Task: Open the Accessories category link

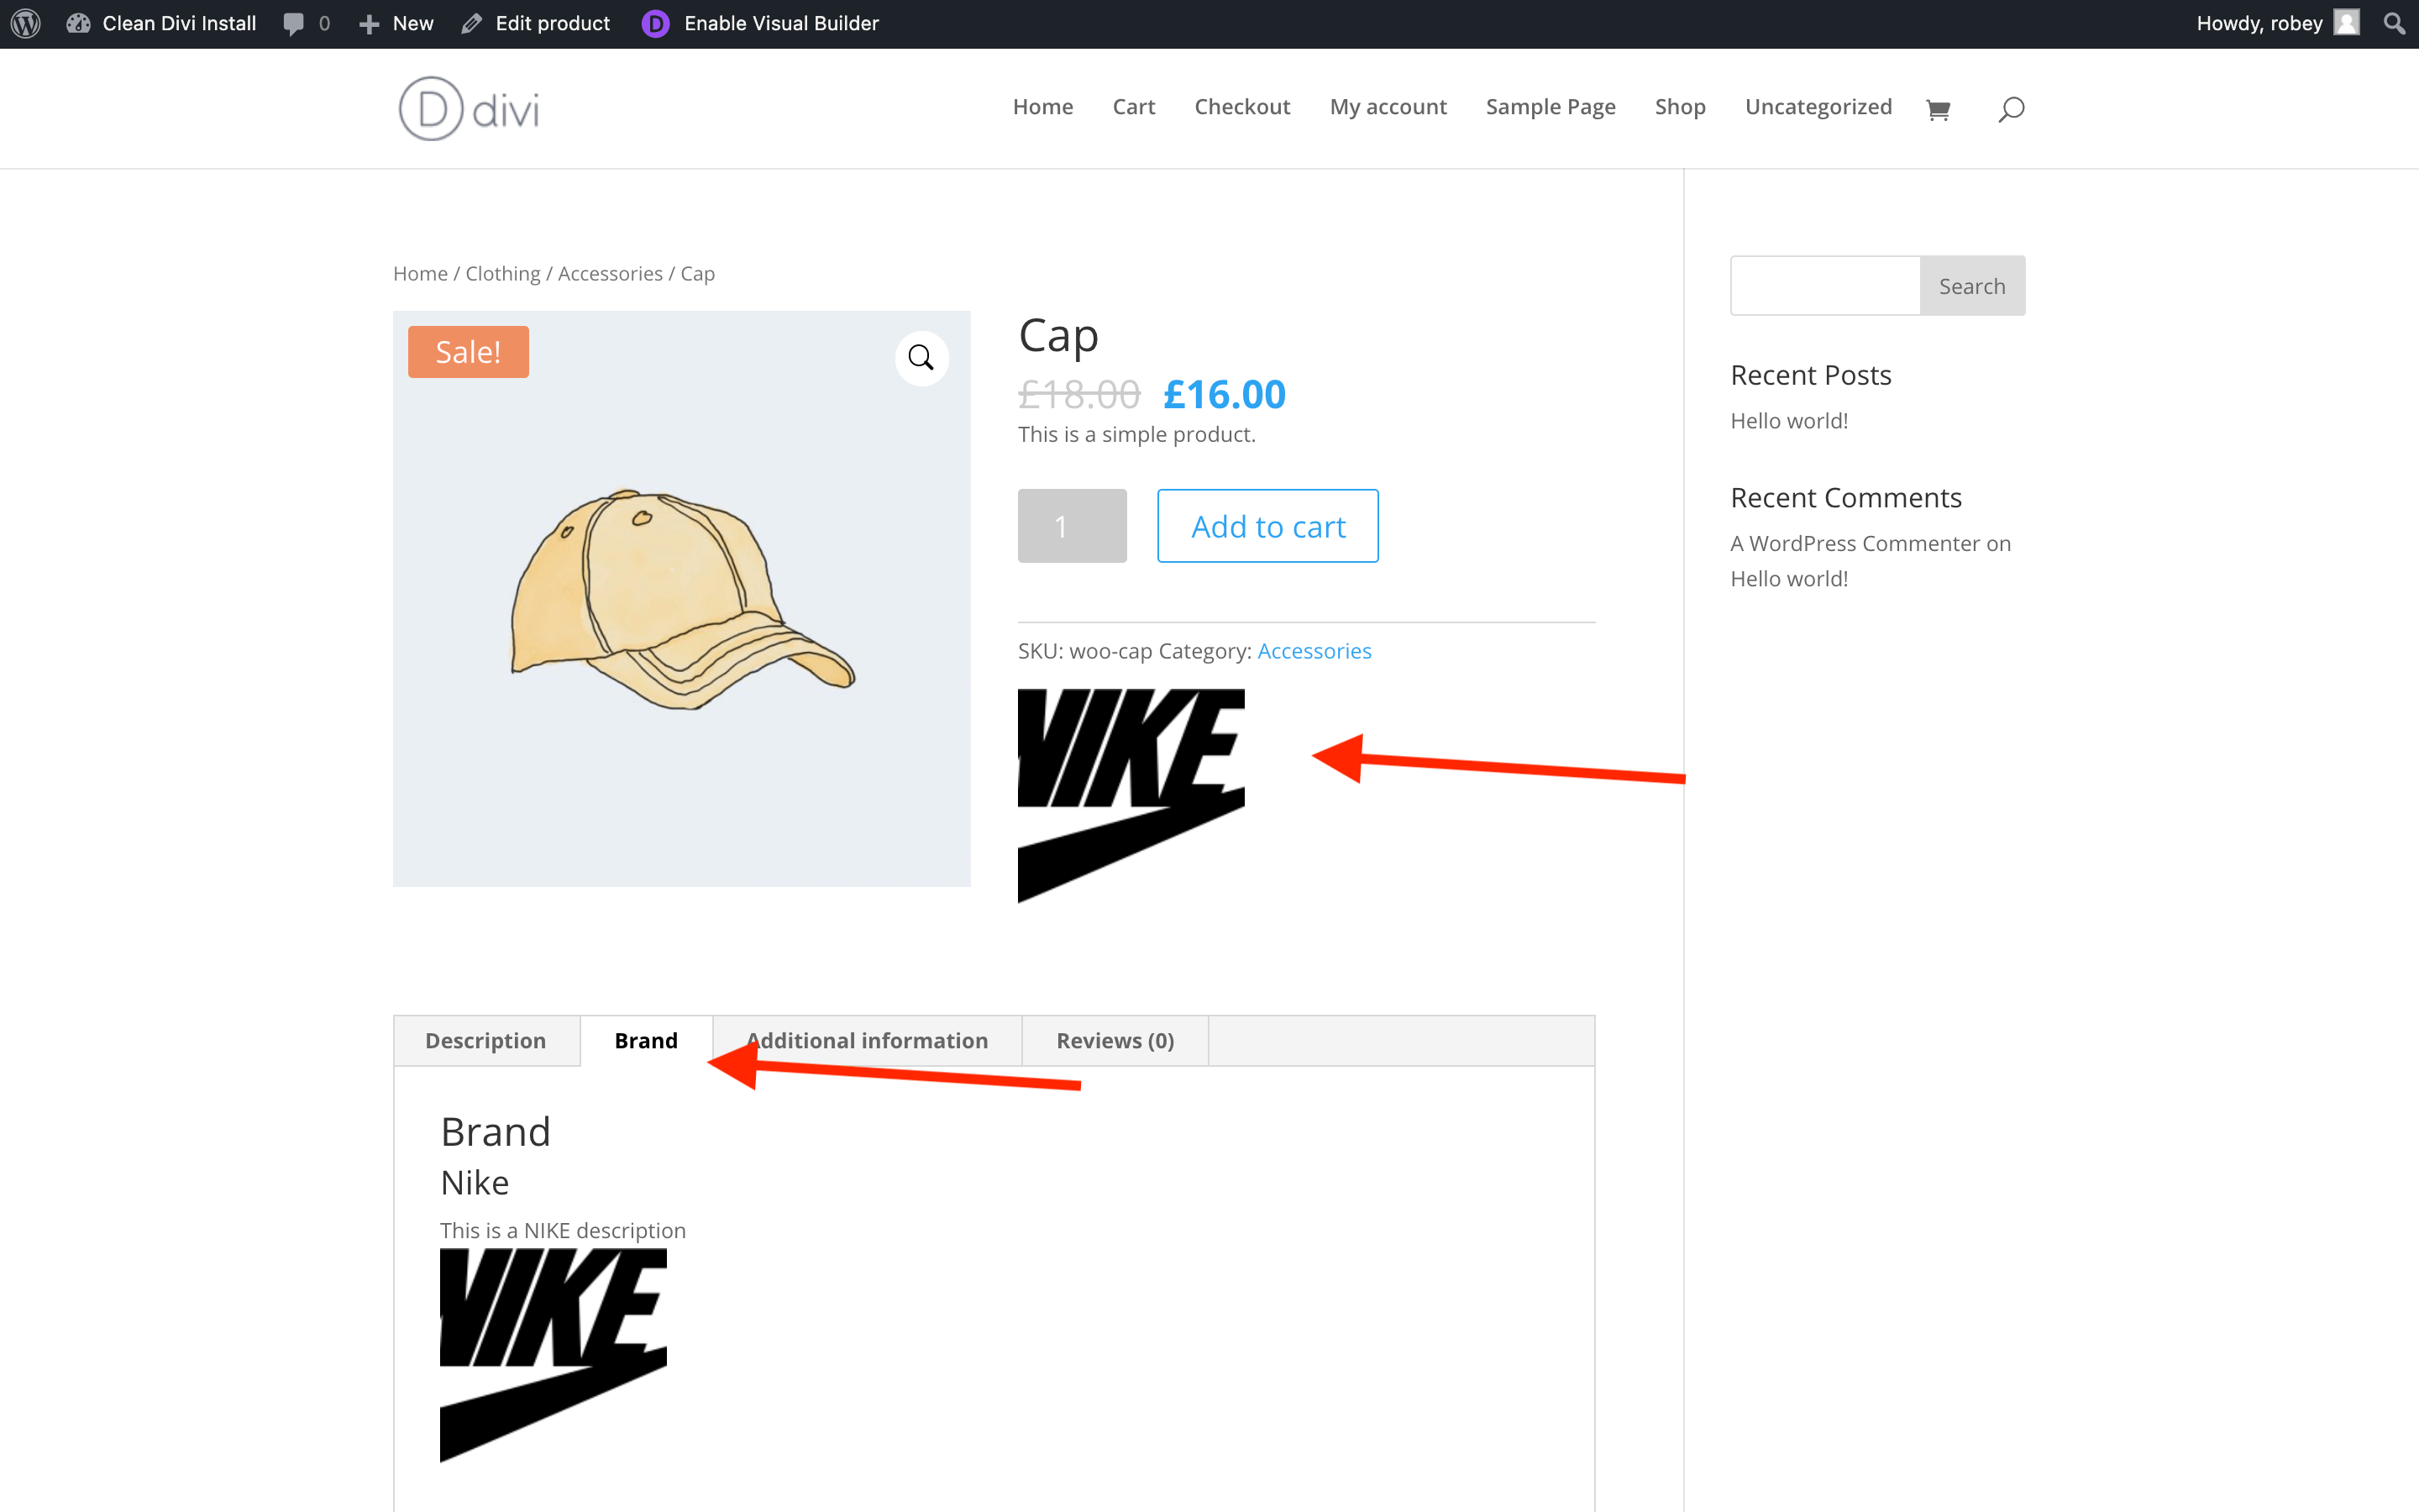Action: [1314, 651]
